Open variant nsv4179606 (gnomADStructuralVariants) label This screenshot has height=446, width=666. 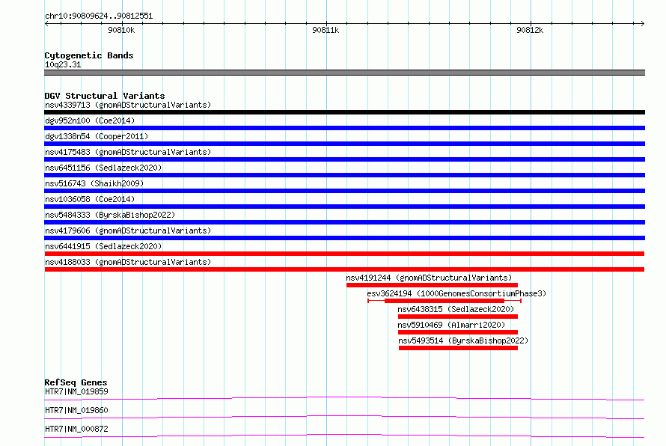pos(128,230)
